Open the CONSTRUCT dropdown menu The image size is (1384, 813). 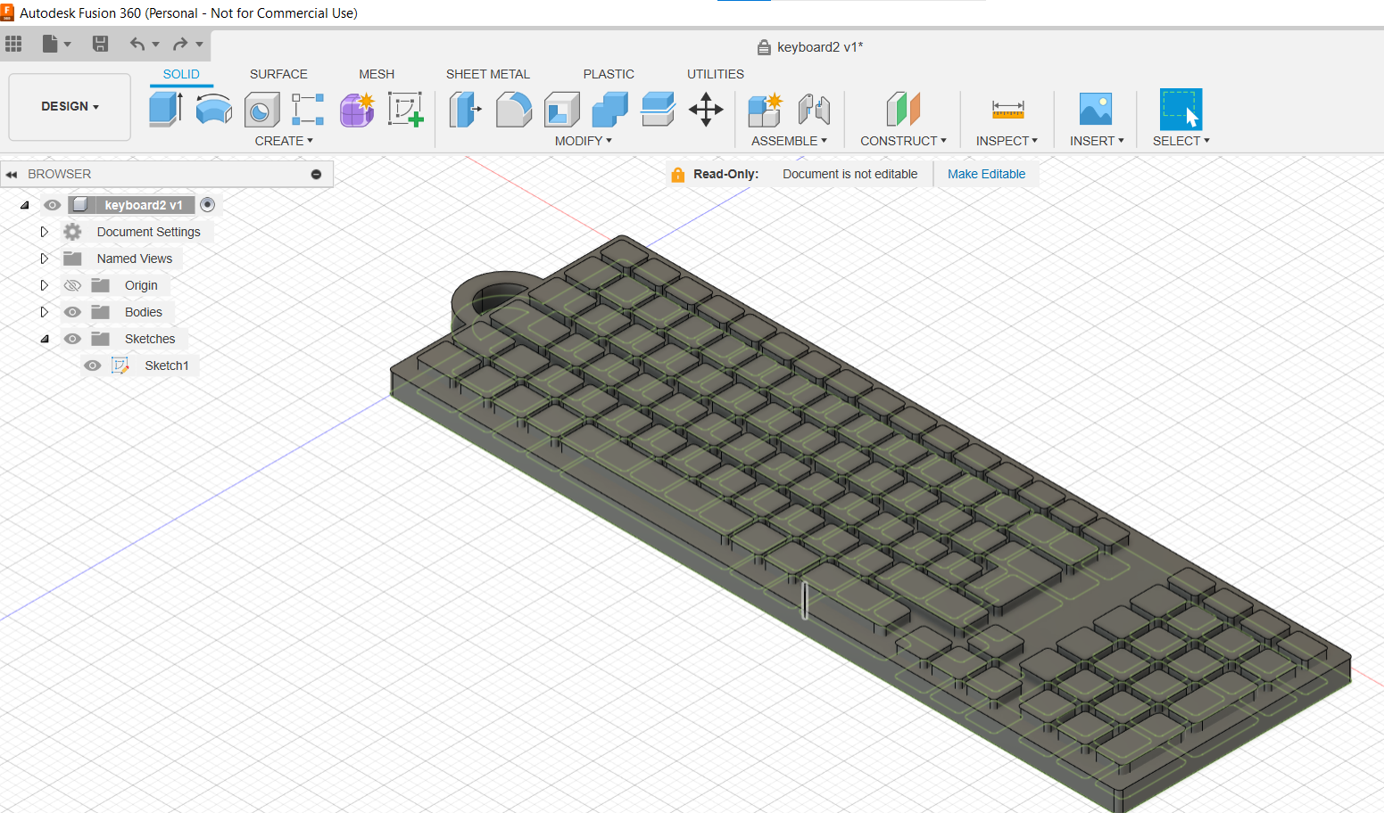pyautogui.click(x=903, y=140)
